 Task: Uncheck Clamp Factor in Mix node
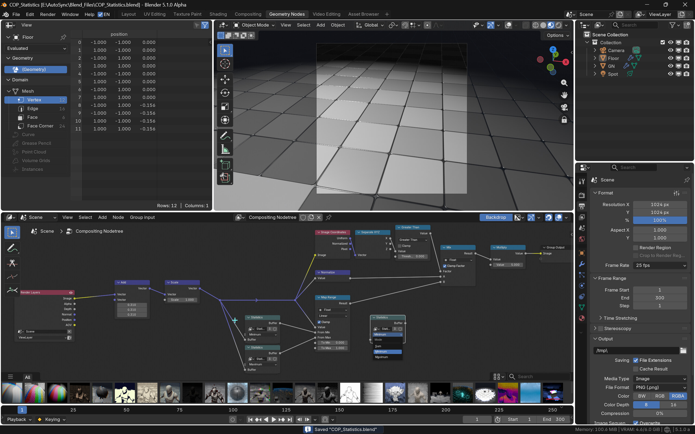(x=445, y=266)
